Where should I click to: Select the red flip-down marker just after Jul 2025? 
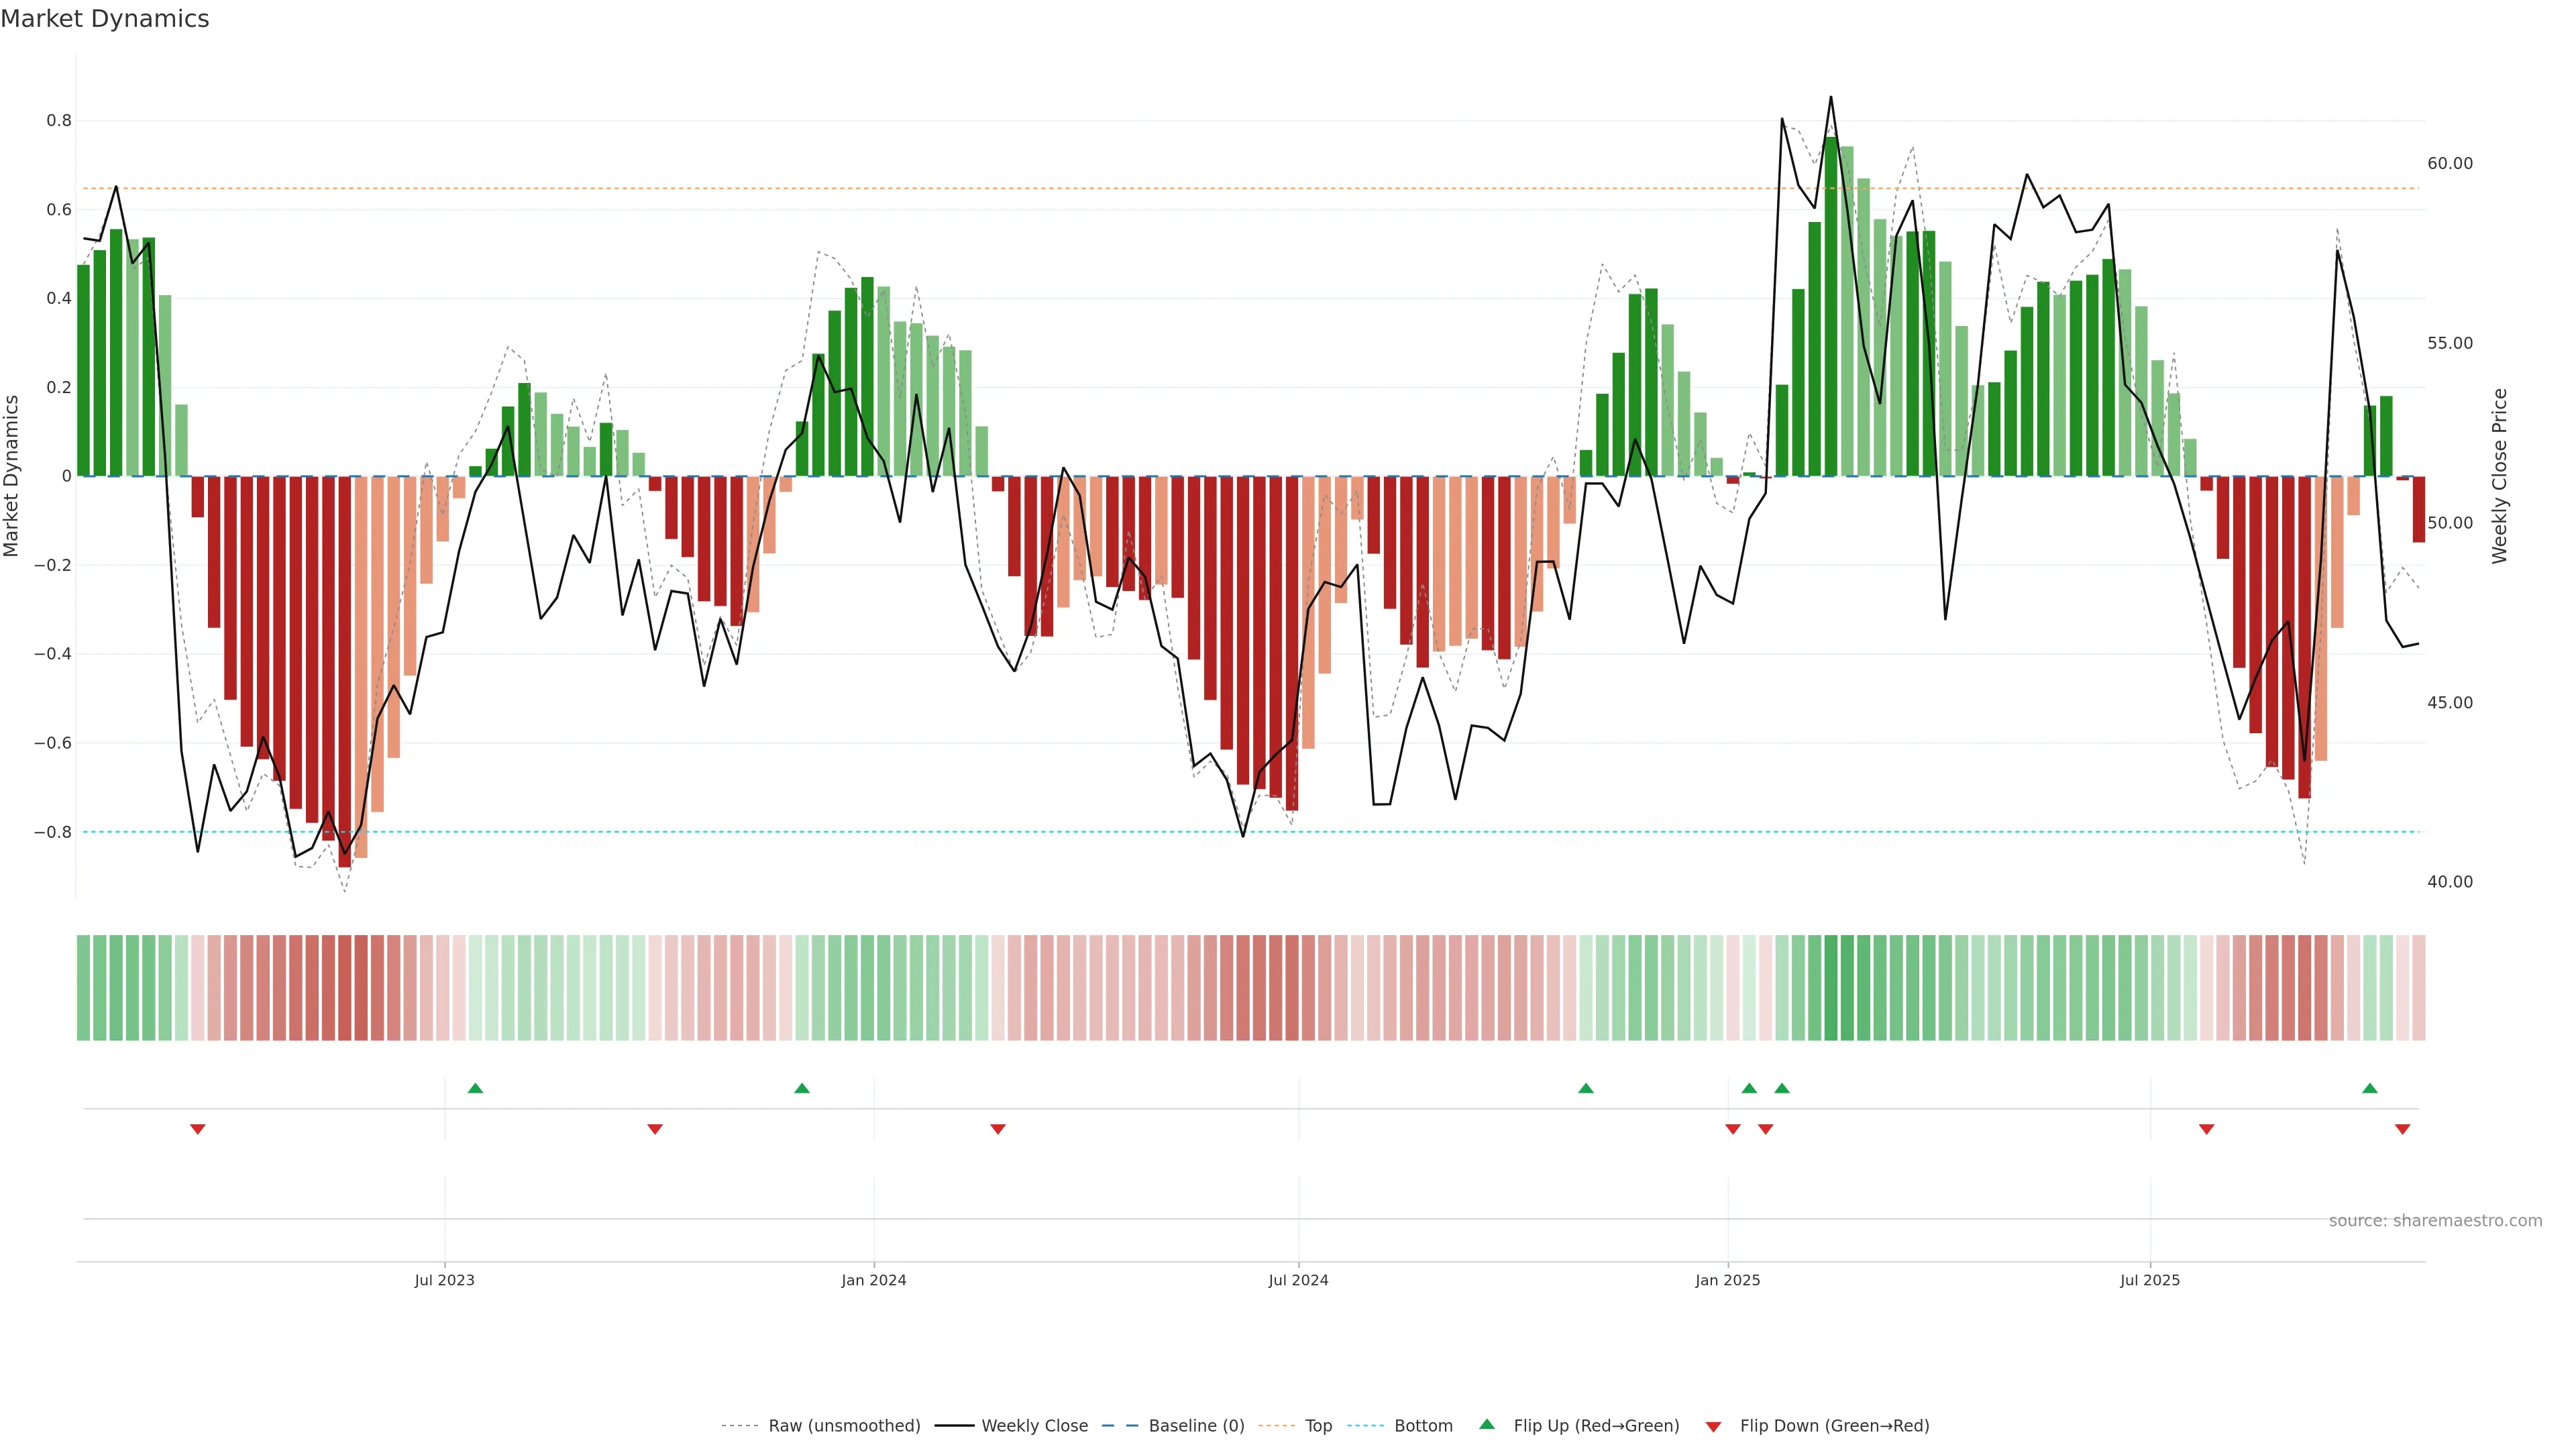click(2206, 1129)
